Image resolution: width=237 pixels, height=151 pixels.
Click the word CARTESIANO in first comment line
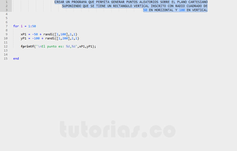[x=198, y=2]
